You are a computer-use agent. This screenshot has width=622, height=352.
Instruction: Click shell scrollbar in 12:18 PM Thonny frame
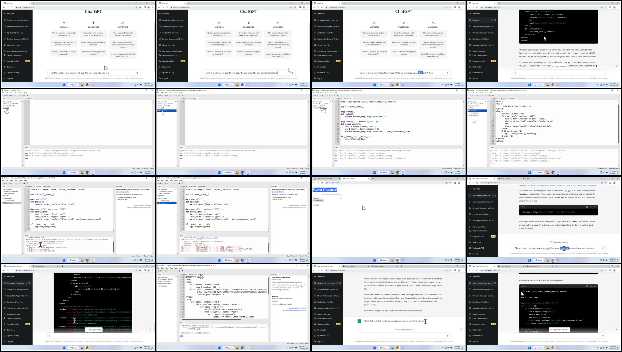coord(113,247)
